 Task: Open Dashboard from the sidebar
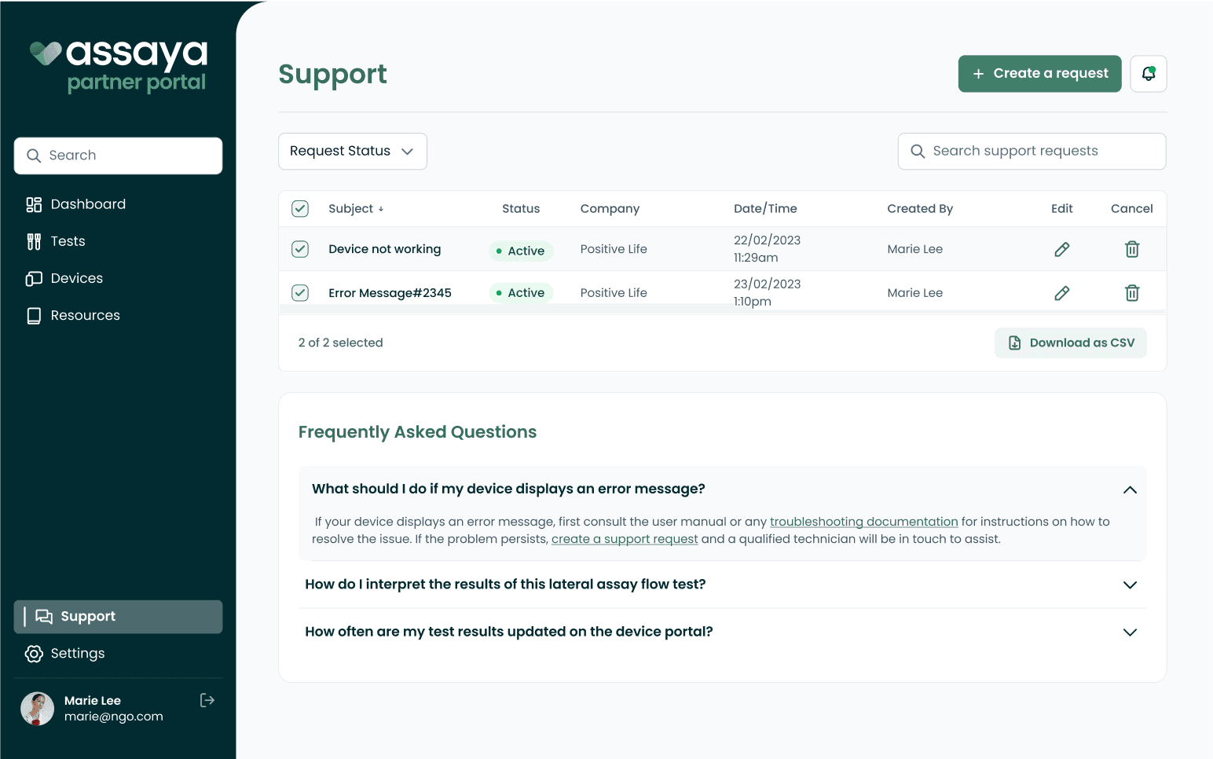(87, 204)
